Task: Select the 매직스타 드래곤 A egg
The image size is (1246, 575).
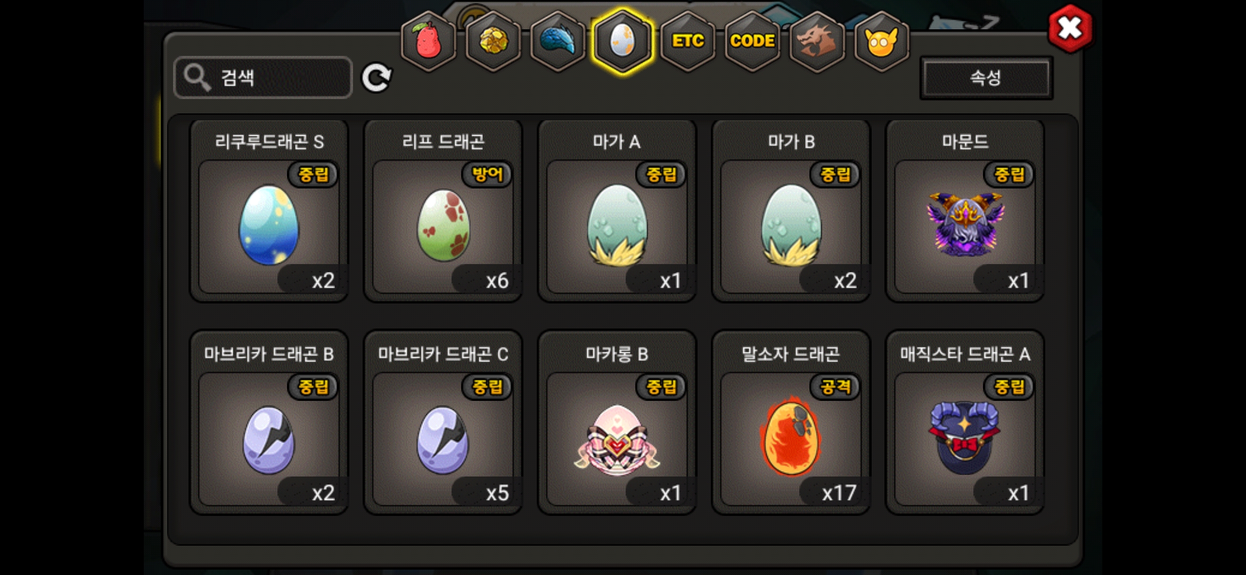Action: (965, 423)
